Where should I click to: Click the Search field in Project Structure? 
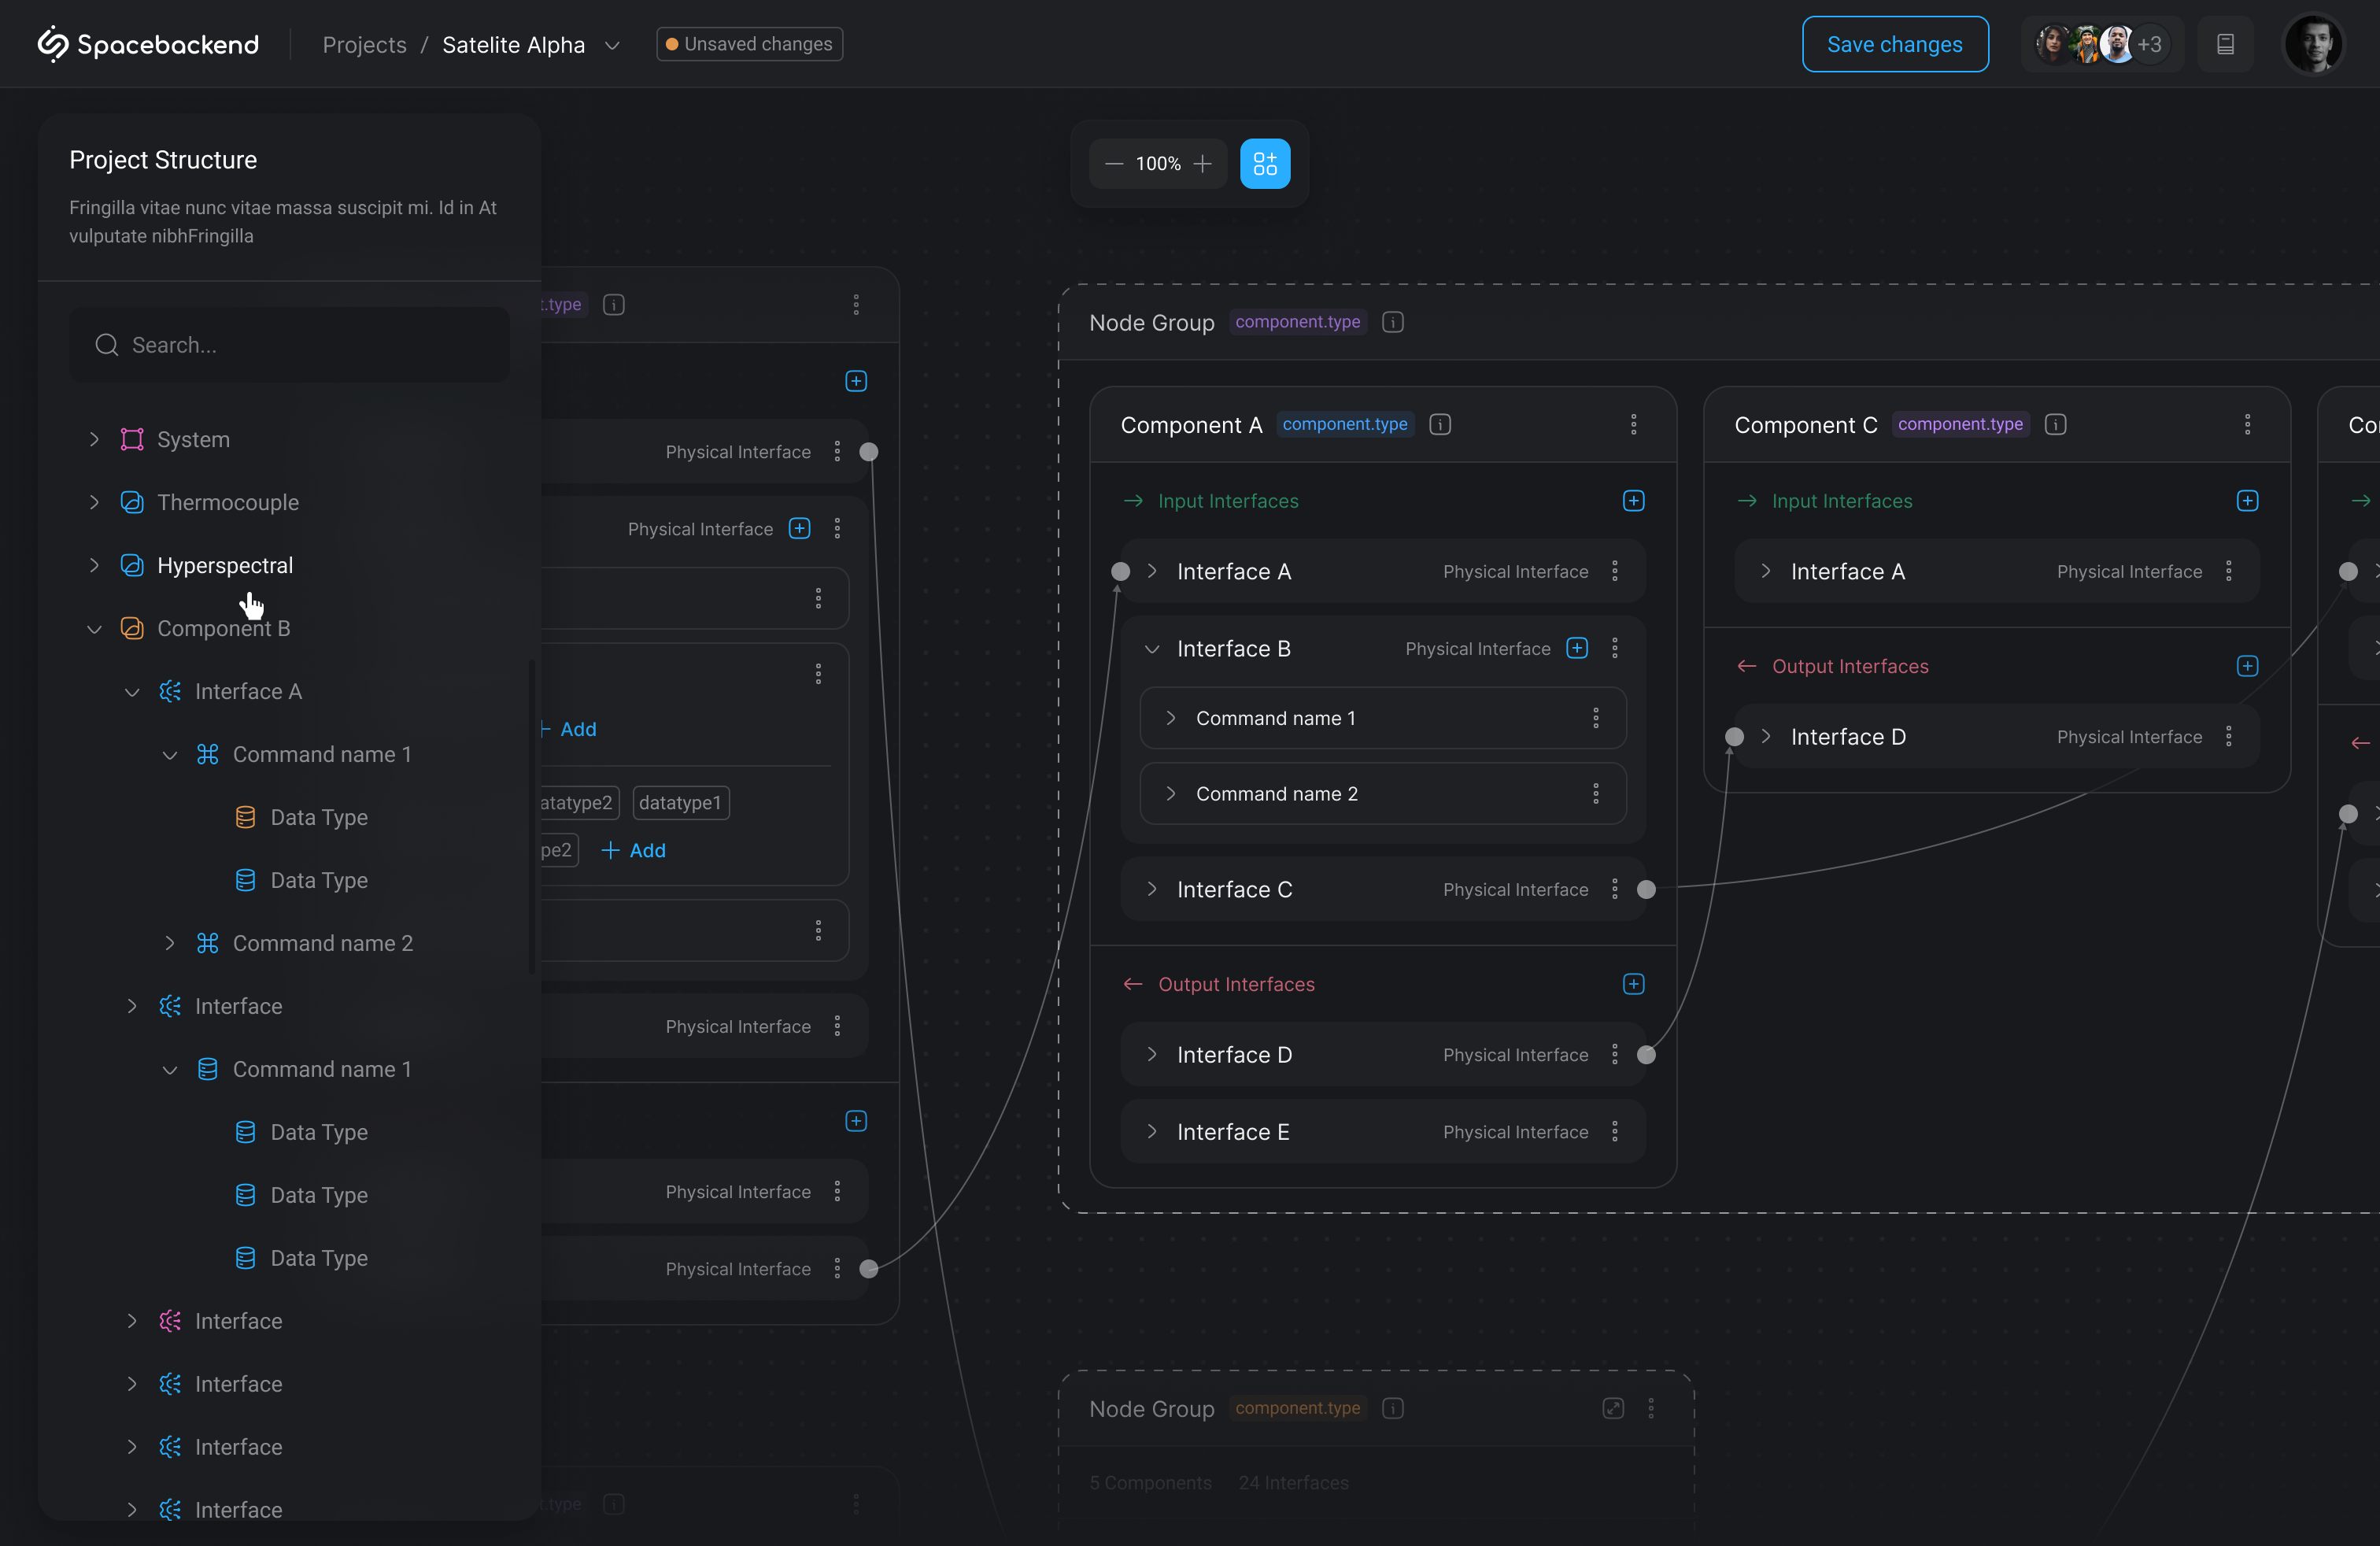coord(290,345)
